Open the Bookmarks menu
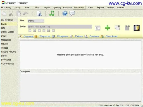143x107 pixels. click(79, 8)
